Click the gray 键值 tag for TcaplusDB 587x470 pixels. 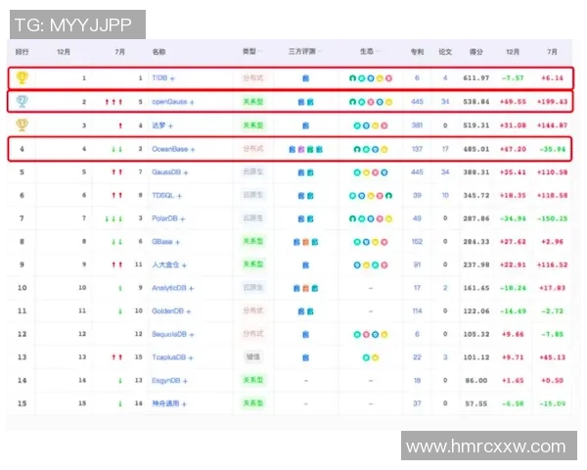[252, 357]
